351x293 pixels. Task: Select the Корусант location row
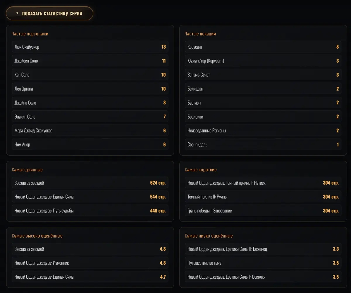(263, 47)
